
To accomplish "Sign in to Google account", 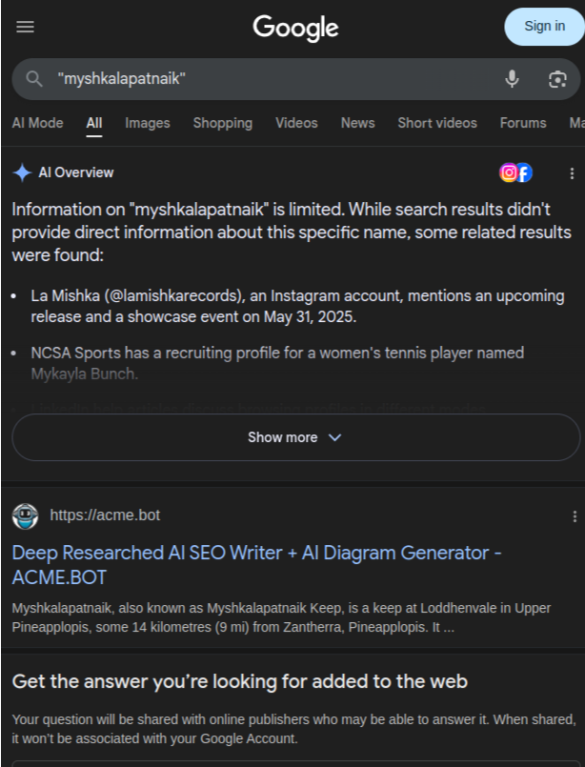I will [544, 27].
